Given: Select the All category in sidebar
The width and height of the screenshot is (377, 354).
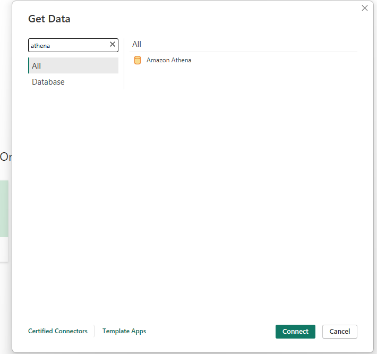Looking at the screenshot, I should (73, 65).
